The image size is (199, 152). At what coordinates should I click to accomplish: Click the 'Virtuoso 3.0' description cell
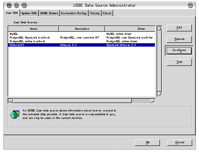coord(68,45)
